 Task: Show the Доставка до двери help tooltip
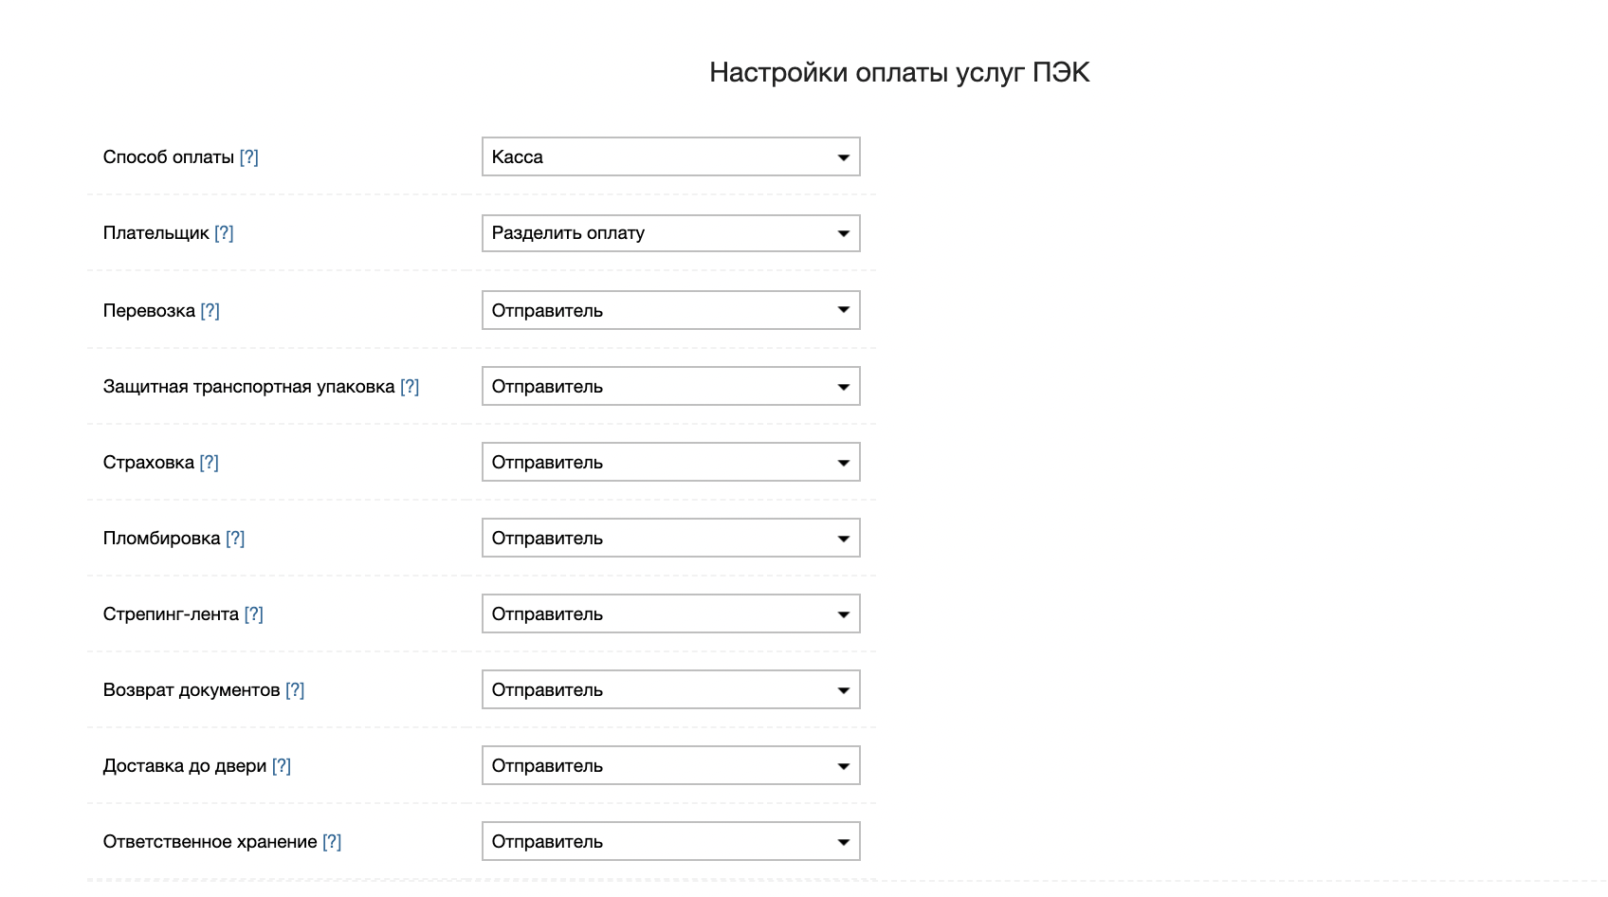(x=282, y=766)
